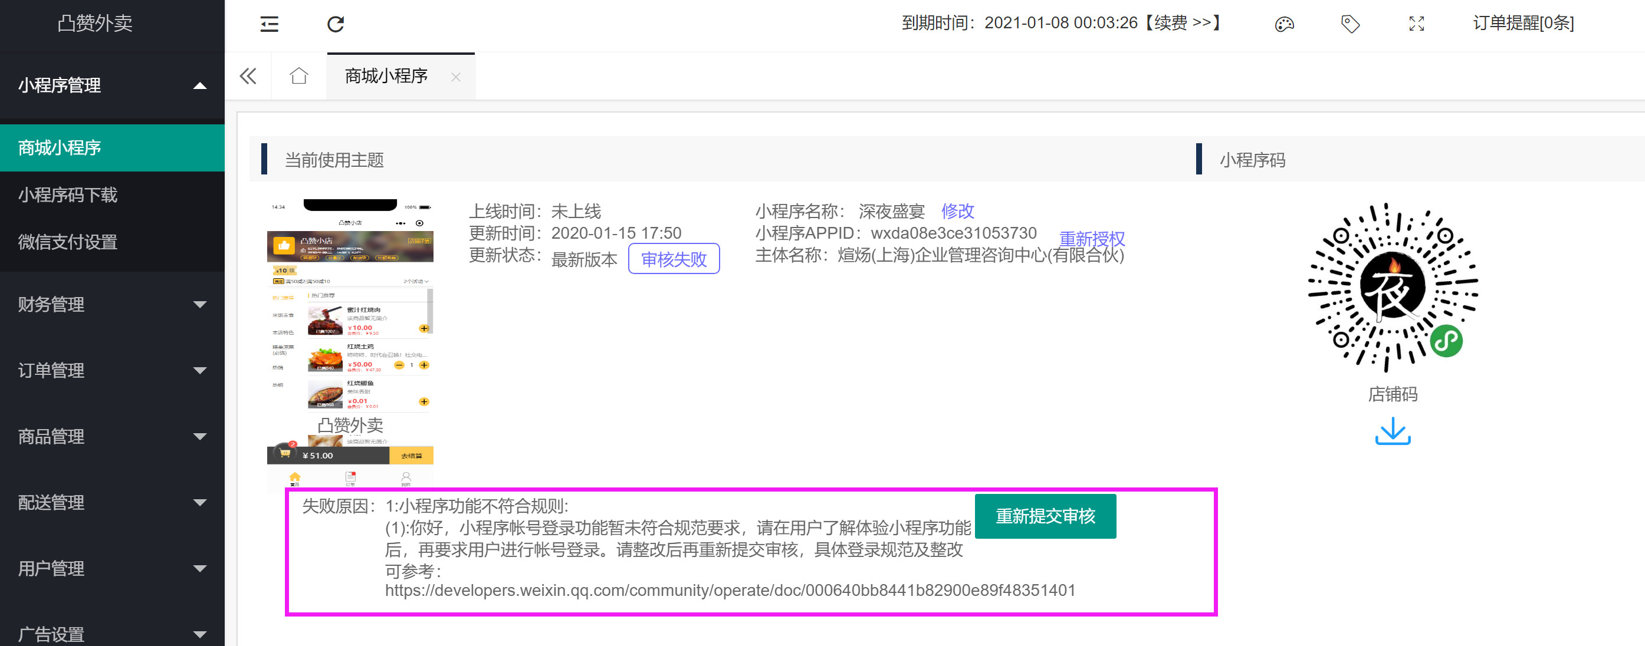
Task: Download the store QR code
Action: (x=1392, y=431)
